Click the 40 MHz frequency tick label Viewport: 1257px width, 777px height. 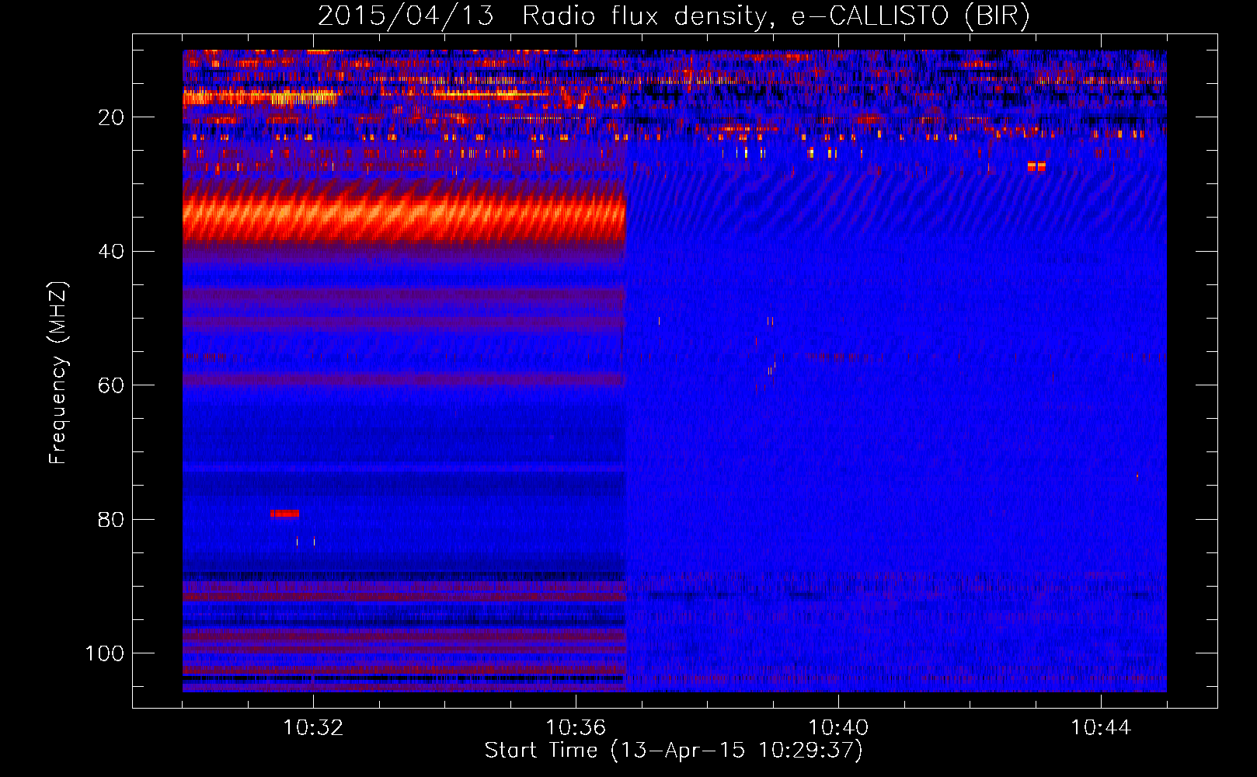tap(111, 252)
